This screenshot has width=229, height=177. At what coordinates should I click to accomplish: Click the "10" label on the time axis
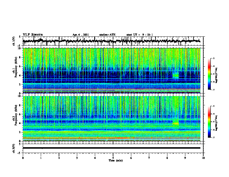(x=203, y=158)
